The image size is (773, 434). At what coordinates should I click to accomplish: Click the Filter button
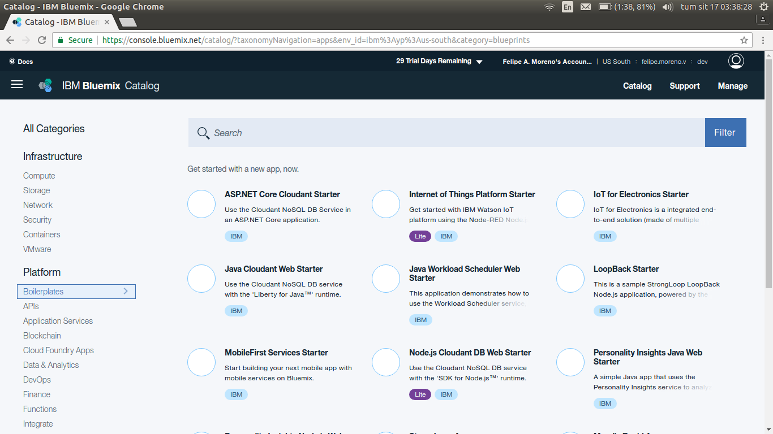[x=725, y=132]
